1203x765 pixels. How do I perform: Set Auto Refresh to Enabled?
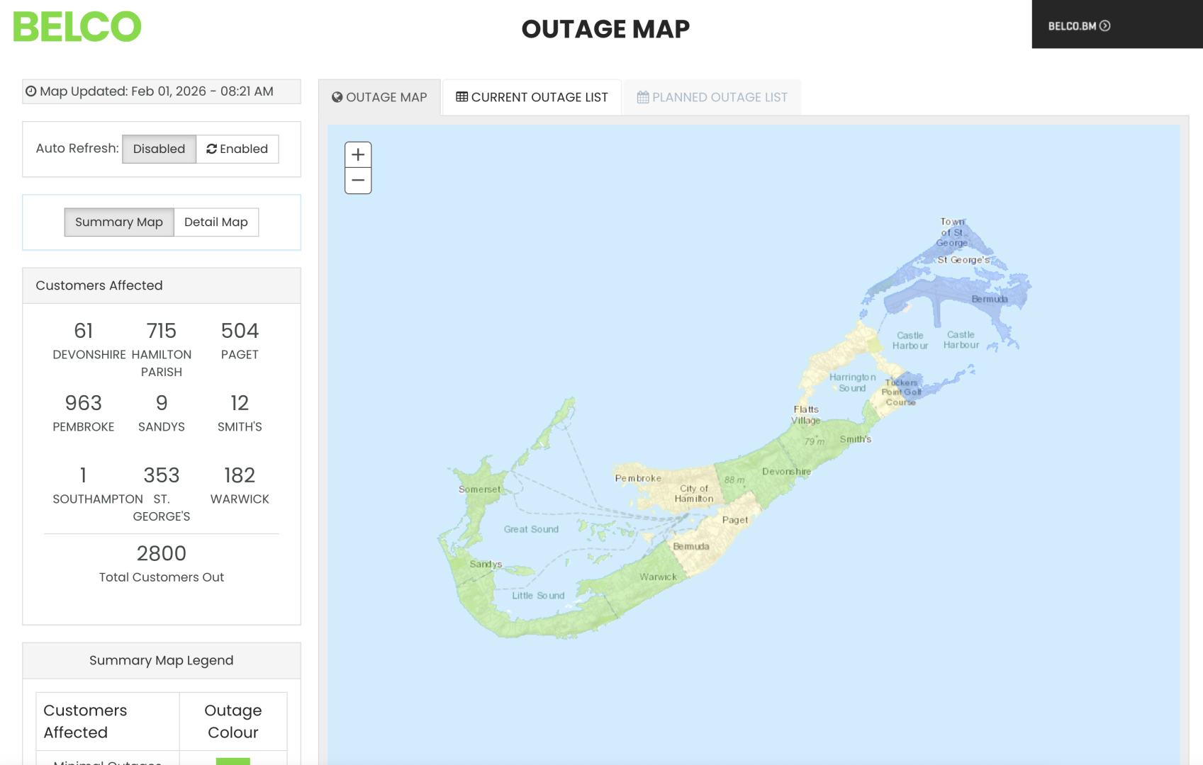[x=237, y=149]
